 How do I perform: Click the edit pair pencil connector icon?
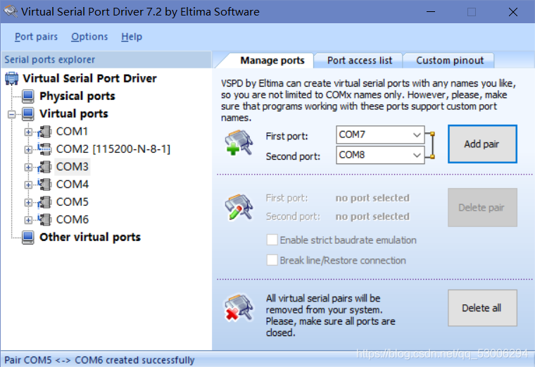coord(239,207)
